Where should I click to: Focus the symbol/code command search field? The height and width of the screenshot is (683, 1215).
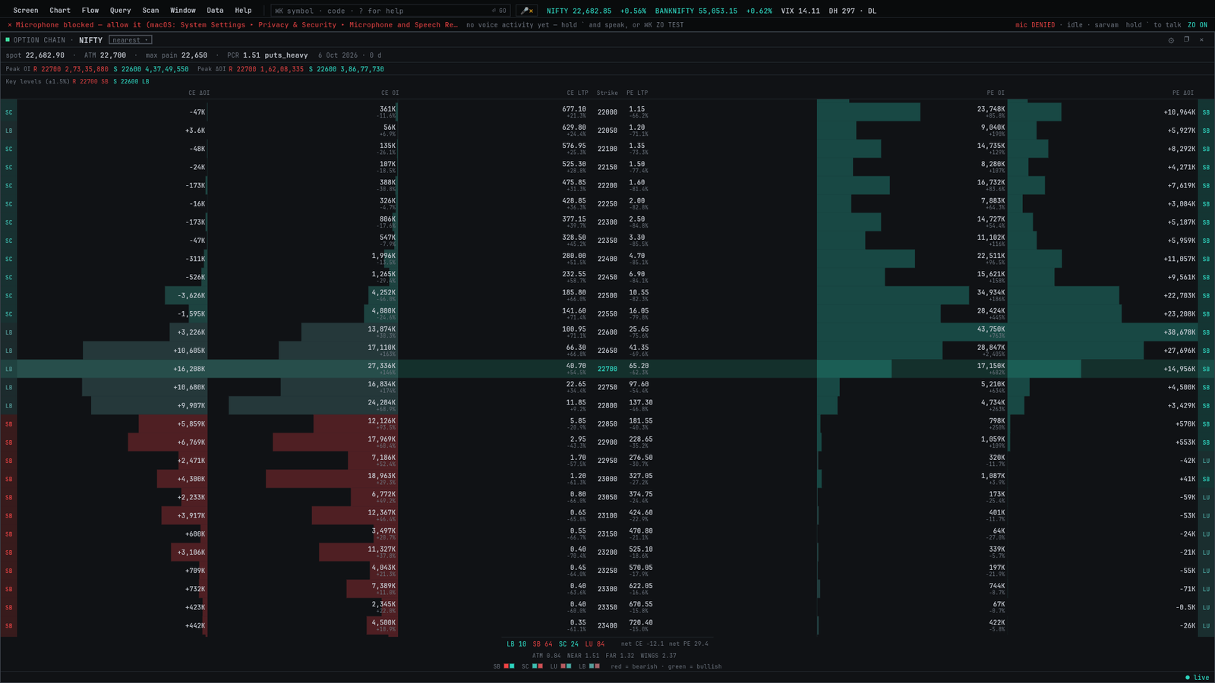pyautogui.click(x=391, y=11)
